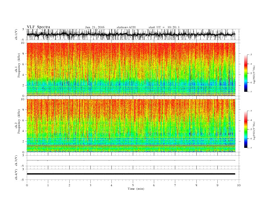Screen dimensions: 269x208
Task: Click the ch.3 flat waveform line
Action: [x=131, y=160]
